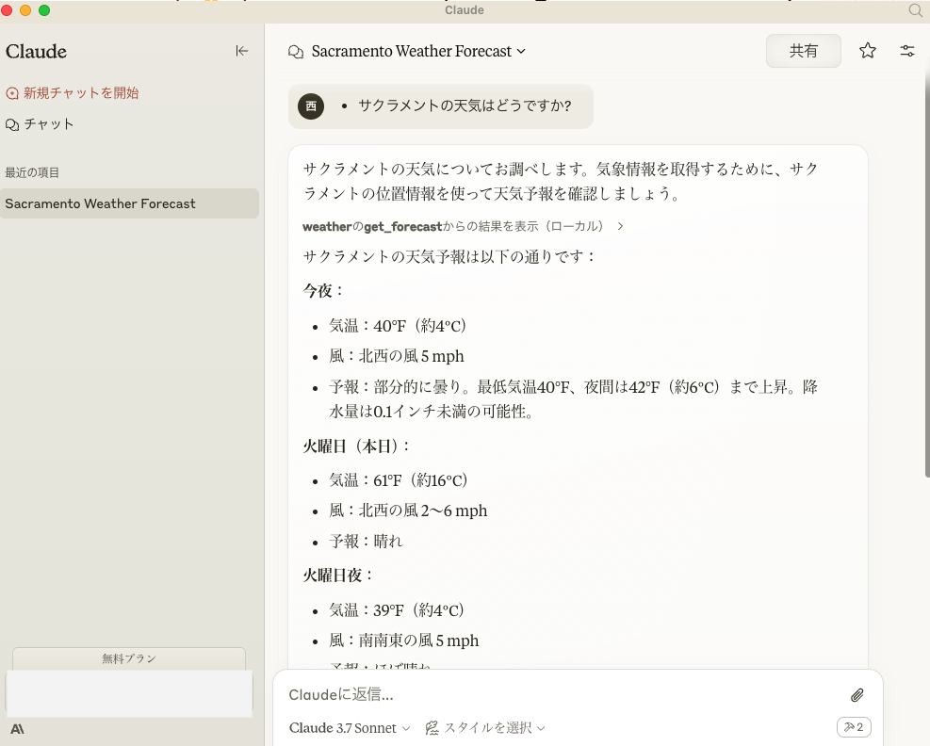Open the Claude 3.7 Sonnet model selector
Screen dimensions: 930x746
tap(350, 727)
